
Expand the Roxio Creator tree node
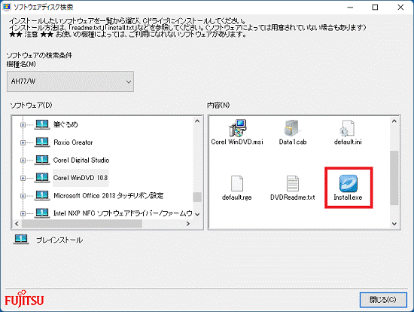pos(23,142)
